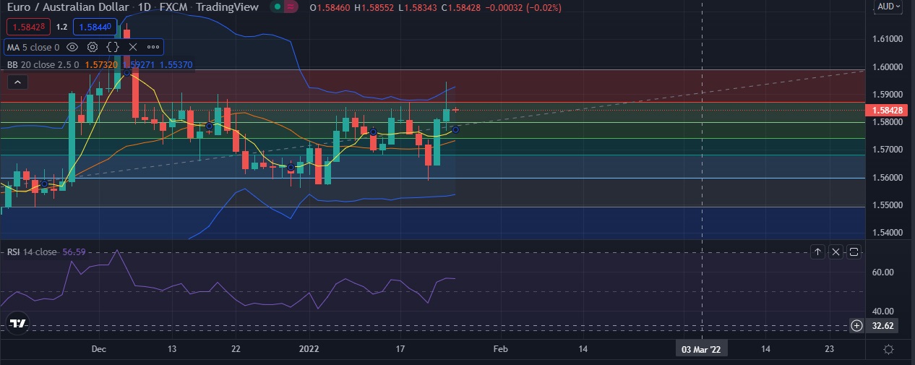Viewport: 915px width, 365px height.
Task: Click the red sell price 1.58428 button
Action: point(28,27)
